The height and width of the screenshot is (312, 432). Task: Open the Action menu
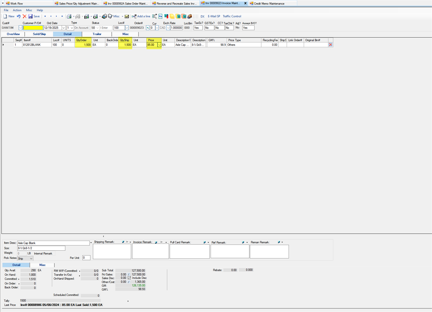click(17, 10)
